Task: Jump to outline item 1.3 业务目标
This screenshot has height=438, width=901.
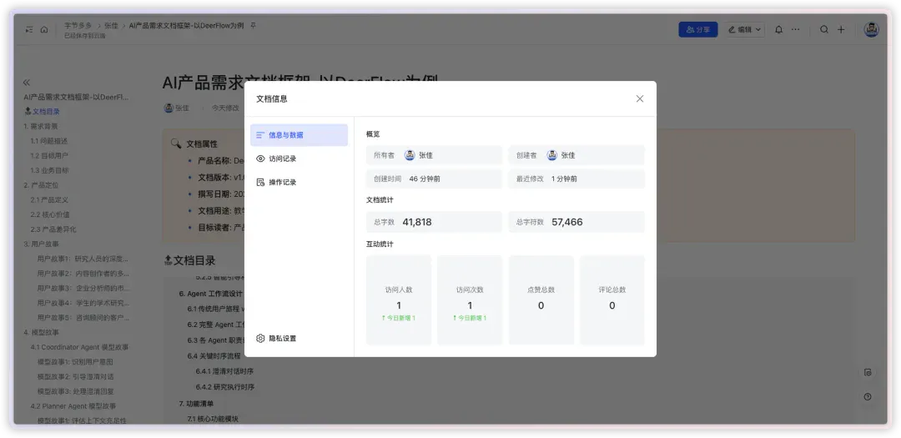Action: (x=49, y=170)
